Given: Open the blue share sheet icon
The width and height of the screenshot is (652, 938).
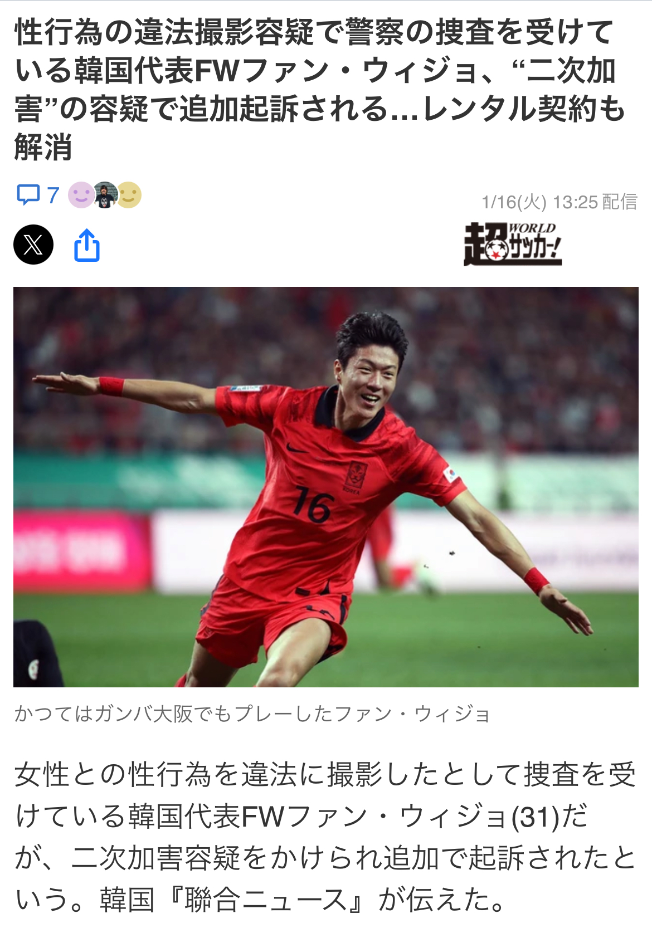Looking at the screenshot, I should pos(87,245).
